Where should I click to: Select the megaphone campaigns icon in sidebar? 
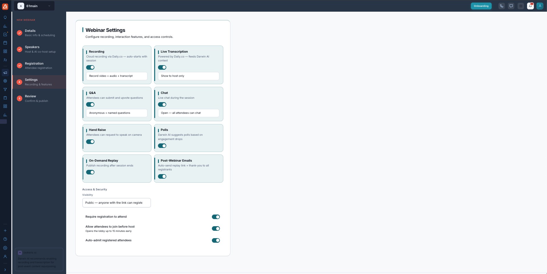click(5, 73)
